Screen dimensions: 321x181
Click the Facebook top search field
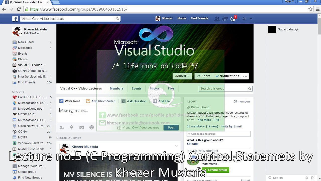click(67, 19)
